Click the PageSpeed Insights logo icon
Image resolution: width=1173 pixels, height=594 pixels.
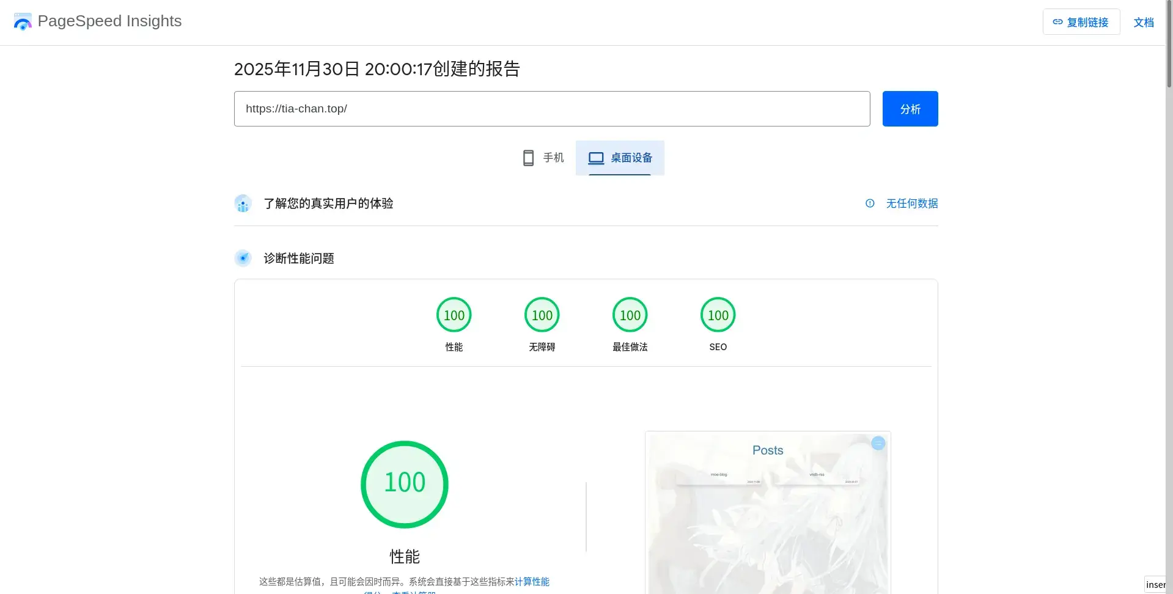coord(23,21)
